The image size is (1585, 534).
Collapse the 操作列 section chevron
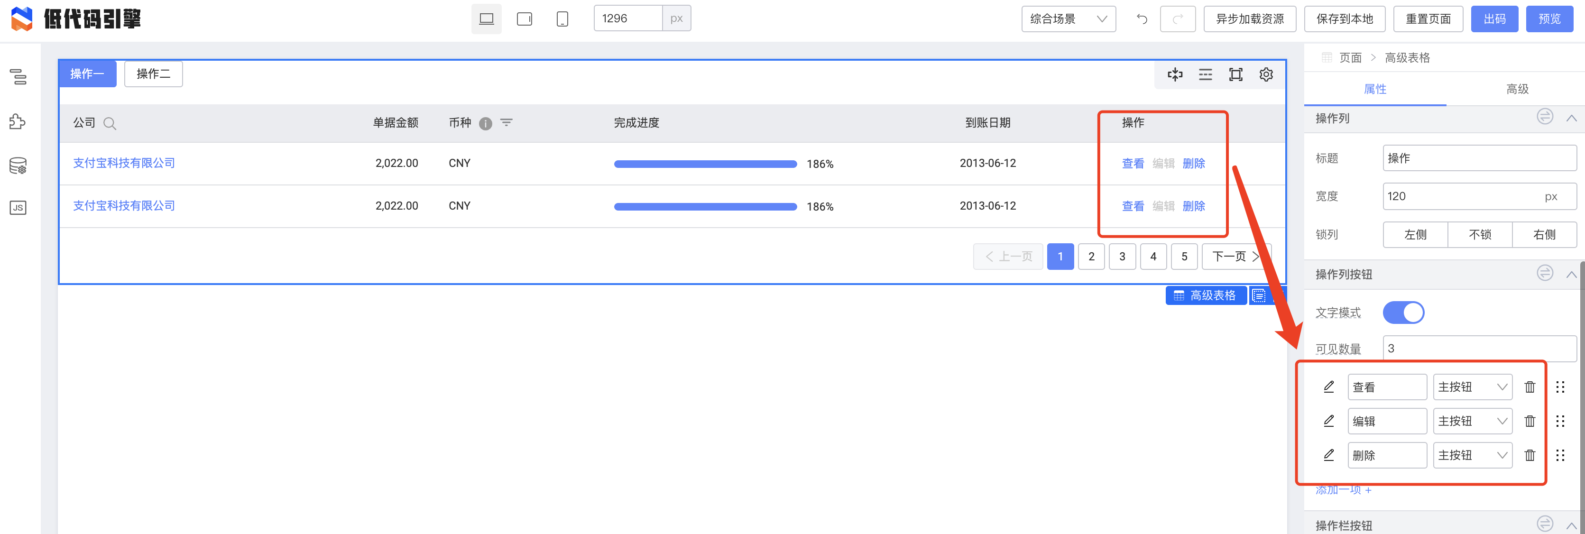[1573, 118]
